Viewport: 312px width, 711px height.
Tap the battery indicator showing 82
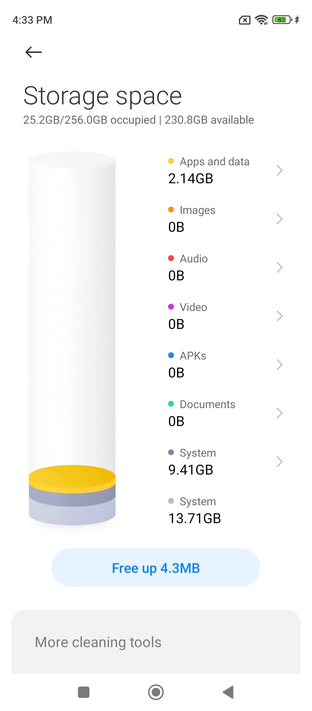click(x=282, y=20)
